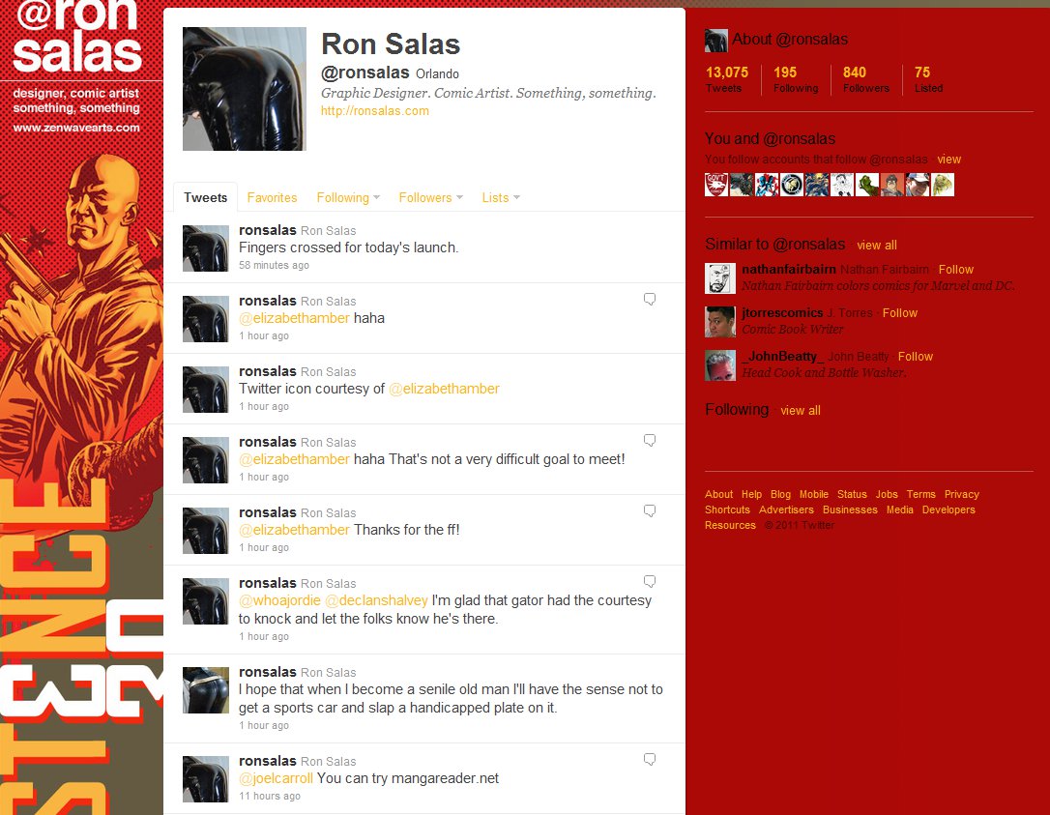Viewport: 1050px width, 815px height.
Task: Open the Lists tab dropdown
Action: (x=501, y=197)
